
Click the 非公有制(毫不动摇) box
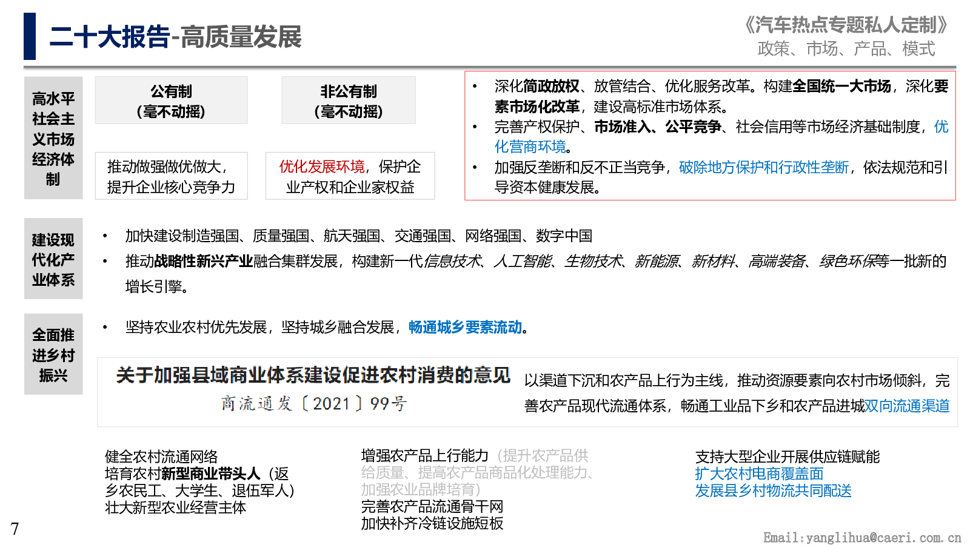click(x=348, y=101)
